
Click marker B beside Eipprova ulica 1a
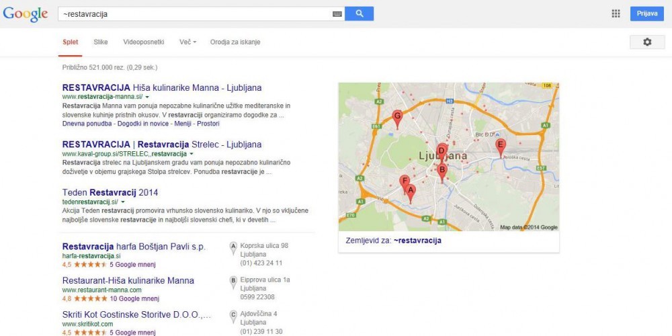tap(233, 282)
